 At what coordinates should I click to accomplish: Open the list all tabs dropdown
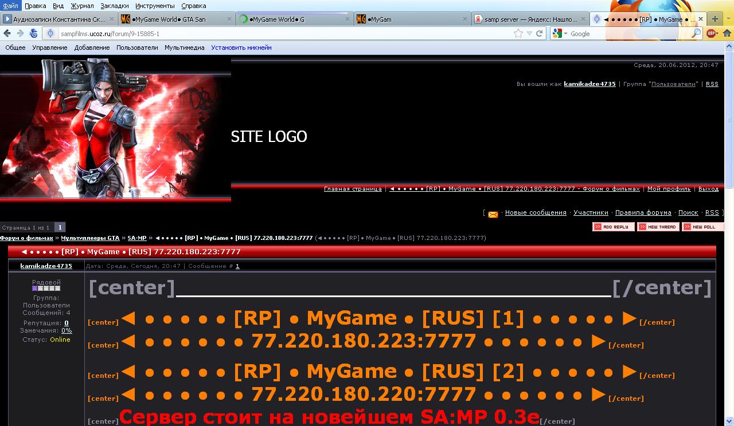click(x=729, y=19)
